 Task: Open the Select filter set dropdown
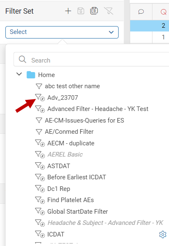(x=62, y=32)
